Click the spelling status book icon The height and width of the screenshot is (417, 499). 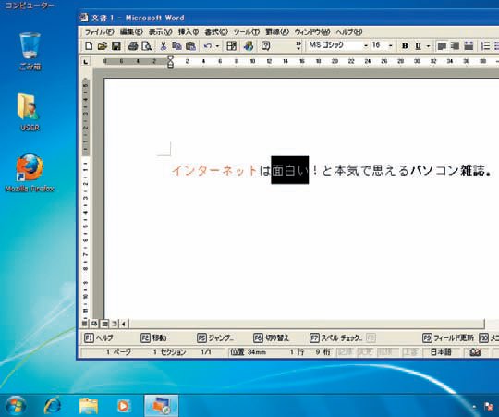coord(476,352)
